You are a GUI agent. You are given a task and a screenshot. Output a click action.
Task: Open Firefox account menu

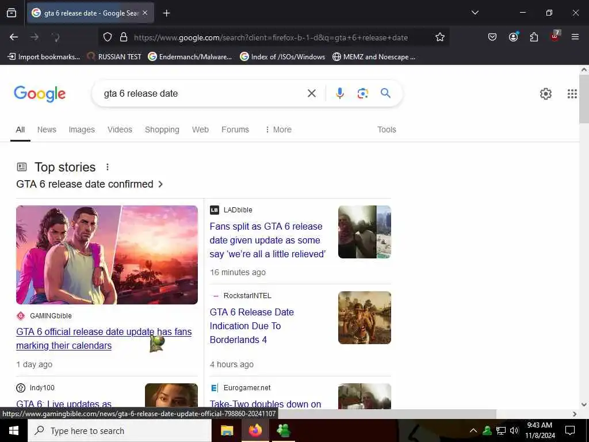click(513, 37)
